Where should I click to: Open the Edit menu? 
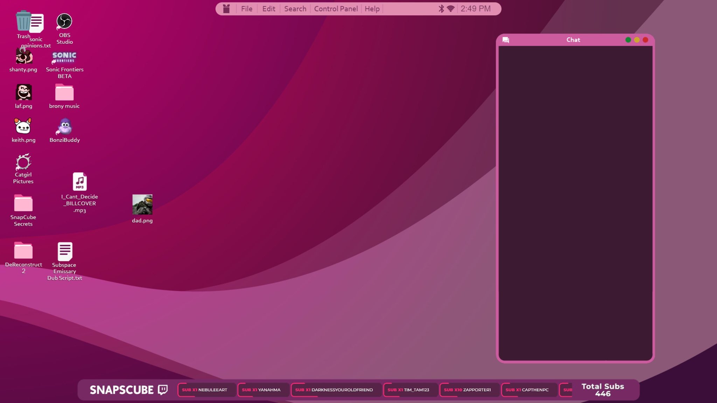click(269, 9)
